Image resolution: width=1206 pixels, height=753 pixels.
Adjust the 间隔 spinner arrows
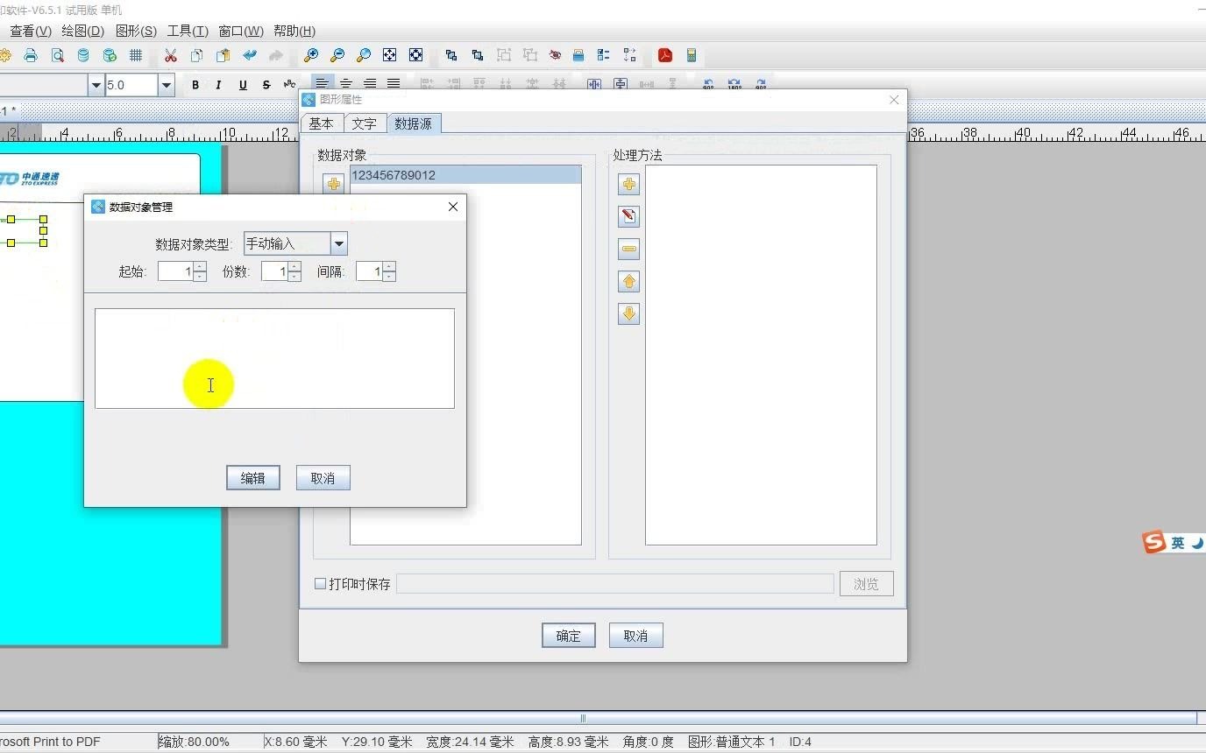point(389,271)
